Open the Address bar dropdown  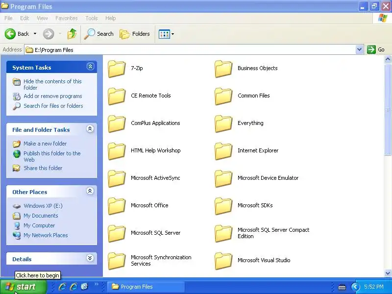[359, 49]
